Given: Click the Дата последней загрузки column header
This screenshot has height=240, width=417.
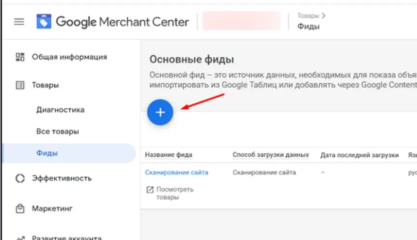Looking at the screenshot, I should [x=359, y=155].
